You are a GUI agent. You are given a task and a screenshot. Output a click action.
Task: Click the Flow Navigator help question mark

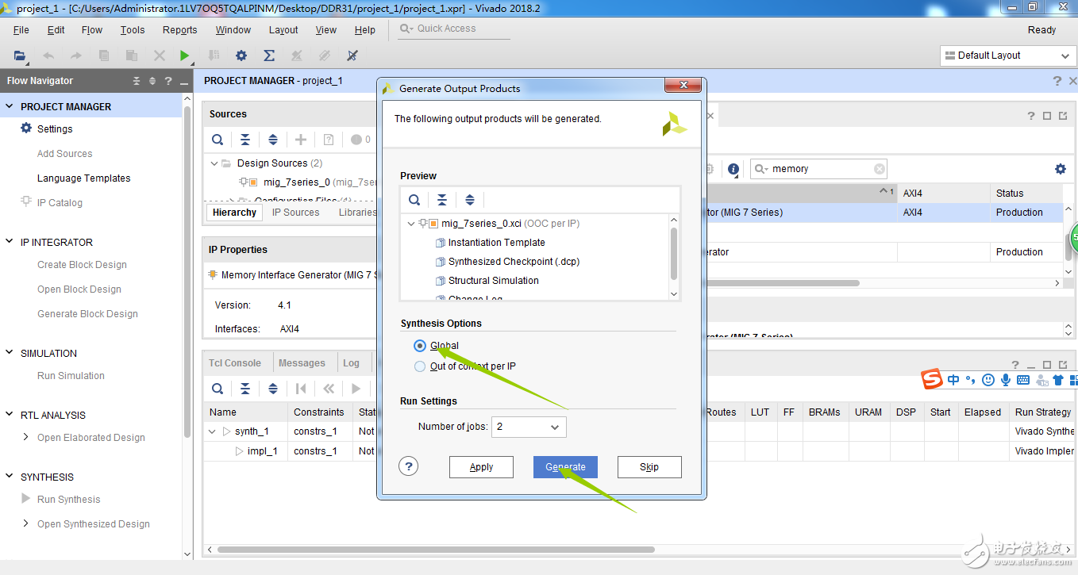(168, 81)
